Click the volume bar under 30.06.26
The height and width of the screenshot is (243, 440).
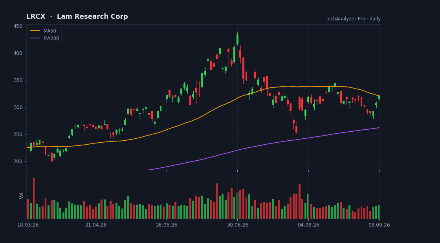[x=237, y=205]
